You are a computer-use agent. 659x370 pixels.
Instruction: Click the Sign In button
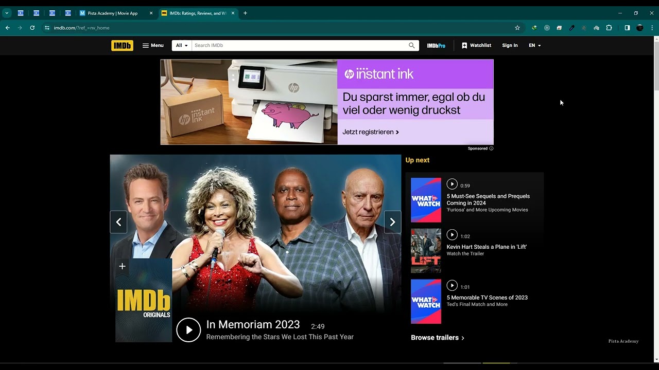510,45
